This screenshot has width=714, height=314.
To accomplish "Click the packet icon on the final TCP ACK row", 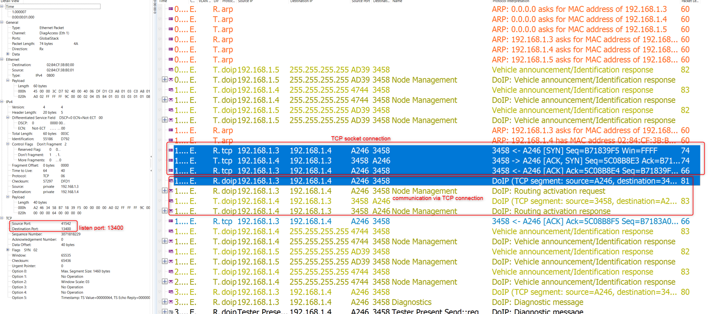I will tap(171, 221).
